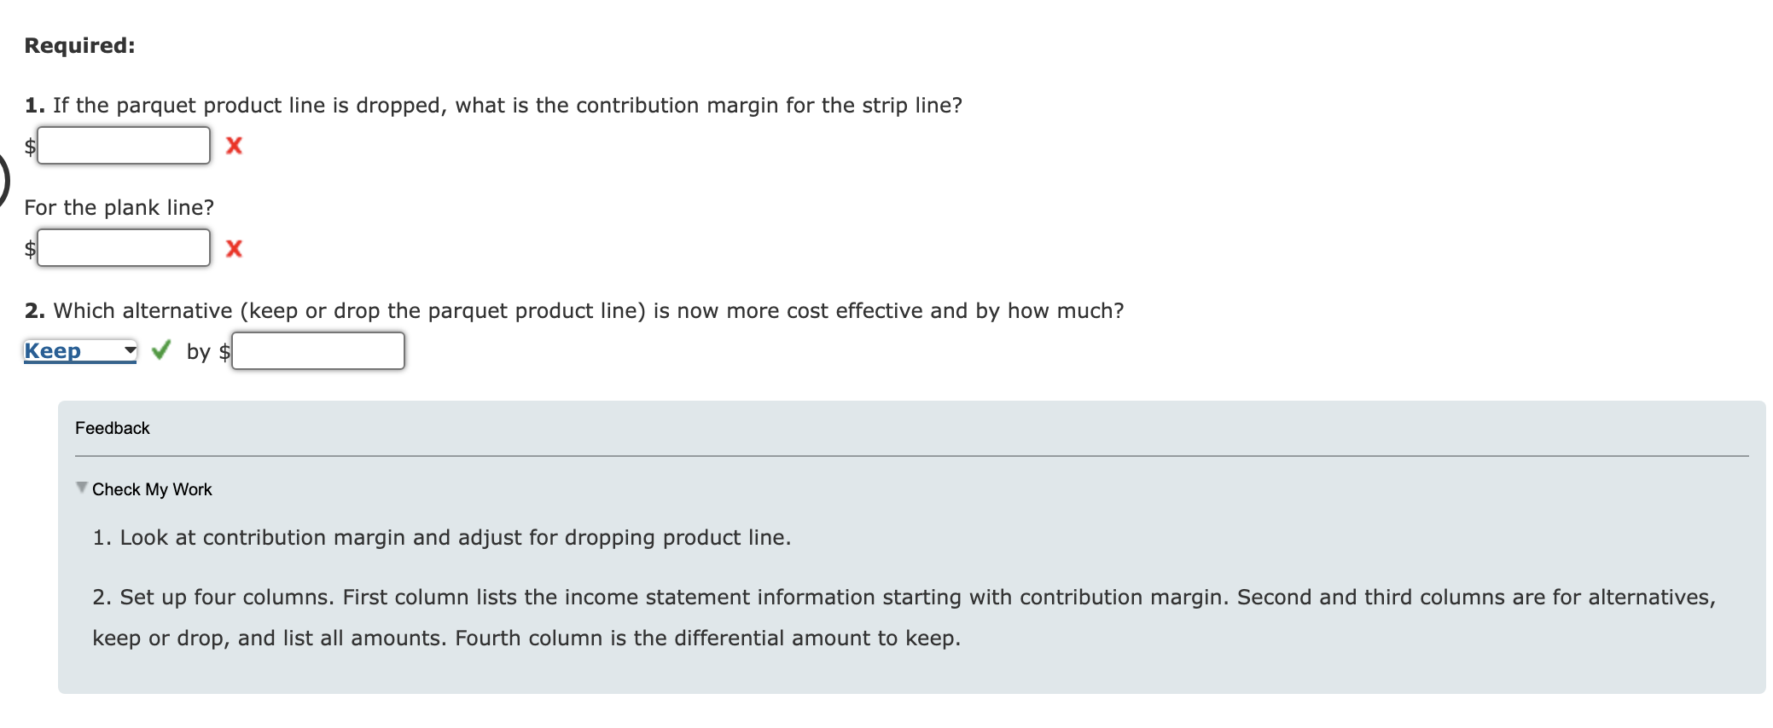Screen dimensions: 1773x728
Task: Click the Feedback section header
Action: 113,428
